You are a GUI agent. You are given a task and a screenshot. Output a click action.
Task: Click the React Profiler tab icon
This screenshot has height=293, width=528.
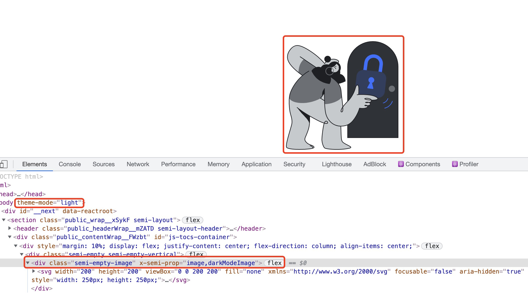click(x=455, y=164)
